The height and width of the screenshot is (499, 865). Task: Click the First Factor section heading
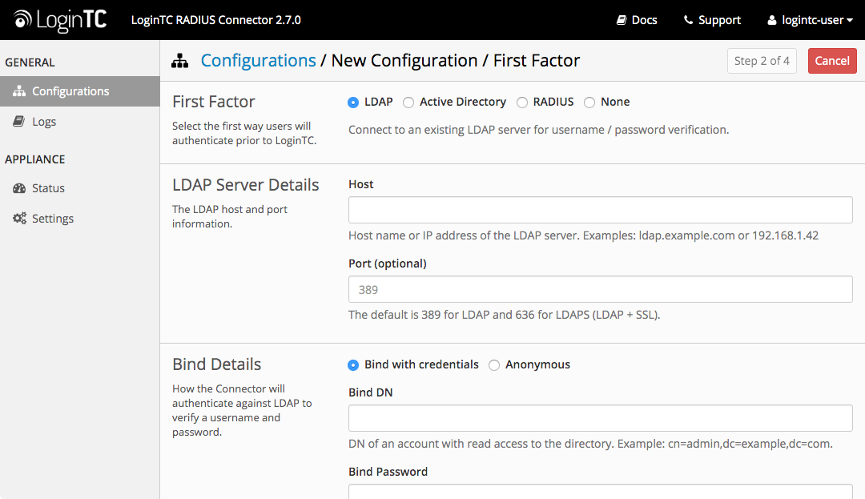point(214,102)
